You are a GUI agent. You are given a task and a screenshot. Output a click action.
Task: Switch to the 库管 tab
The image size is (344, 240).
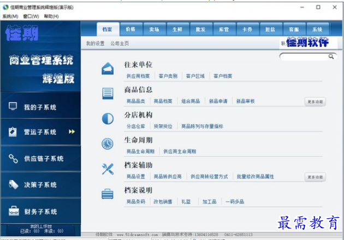(x=224, y=29)
